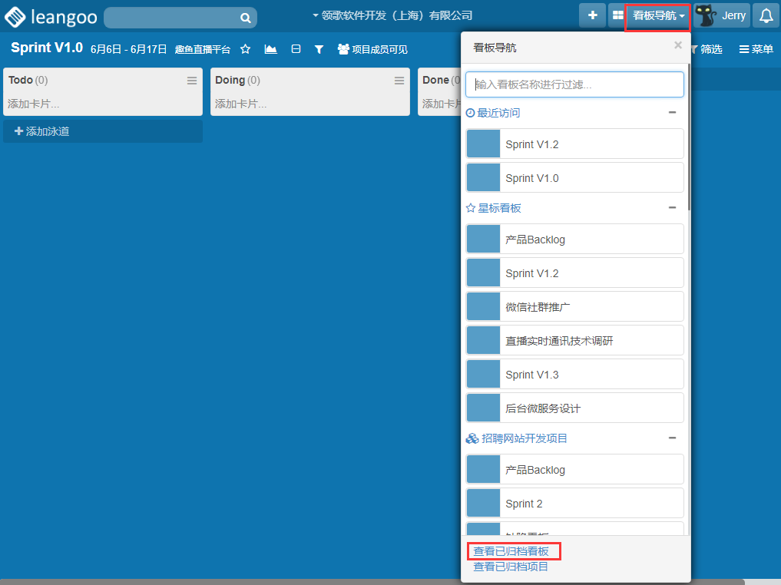Open the 看板导航 dropdown
781x585 pixels.
pos(658,15)
